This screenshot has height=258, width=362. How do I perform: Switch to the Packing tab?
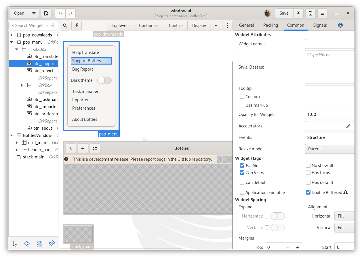coord(270,25)
